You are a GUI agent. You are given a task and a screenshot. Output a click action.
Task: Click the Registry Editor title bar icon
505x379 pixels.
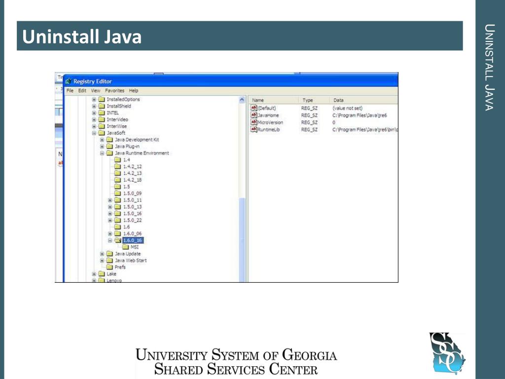68,81
